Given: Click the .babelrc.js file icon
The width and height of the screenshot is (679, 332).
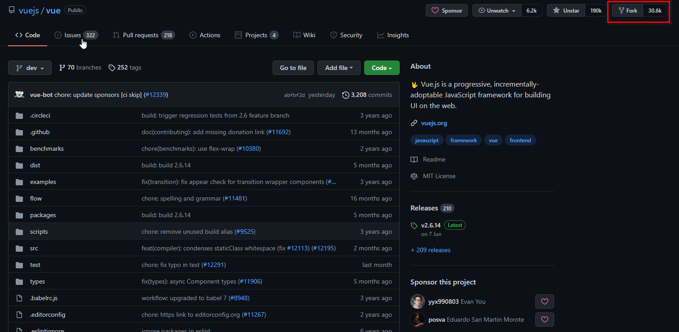Looking at the screenshot, I should [x=19, y=298].
